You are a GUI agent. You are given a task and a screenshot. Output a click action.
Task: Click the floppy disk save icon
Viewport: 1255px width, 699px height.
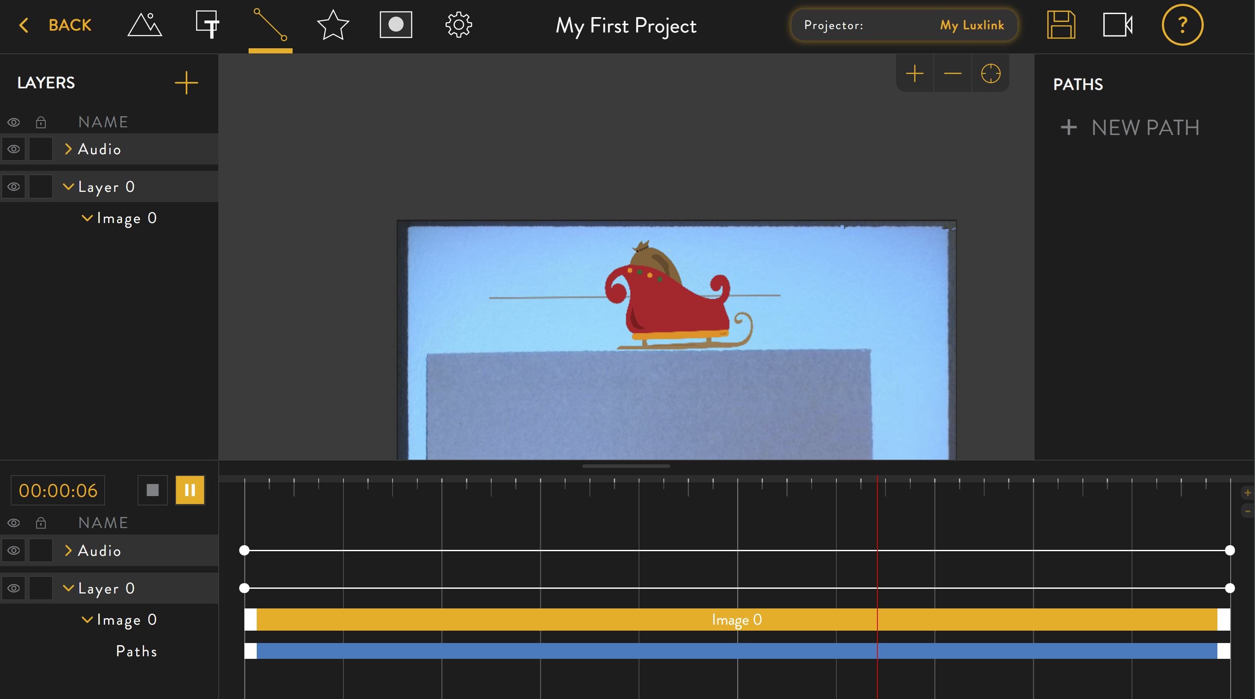coord(1061,25)
